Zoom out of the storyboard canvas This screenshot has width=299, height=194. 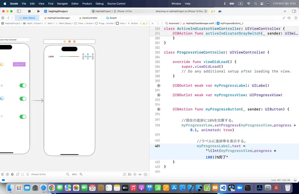point(68,174)
